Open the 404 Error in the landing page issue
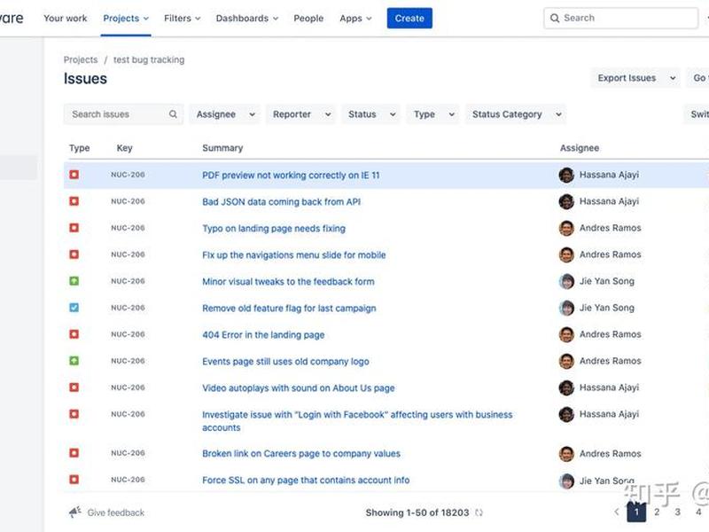 (x=263, y=335)
